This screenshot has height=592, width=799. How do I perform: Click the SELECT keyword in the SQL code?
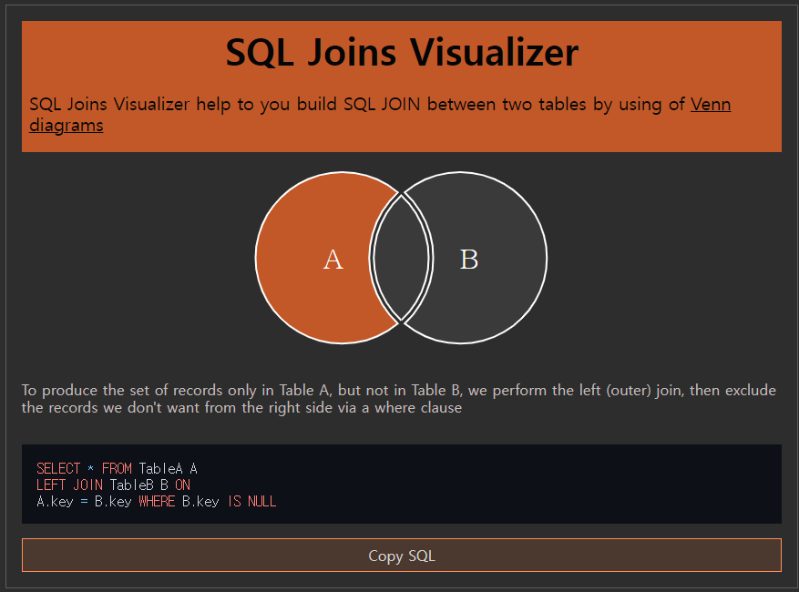coord(58,467)
